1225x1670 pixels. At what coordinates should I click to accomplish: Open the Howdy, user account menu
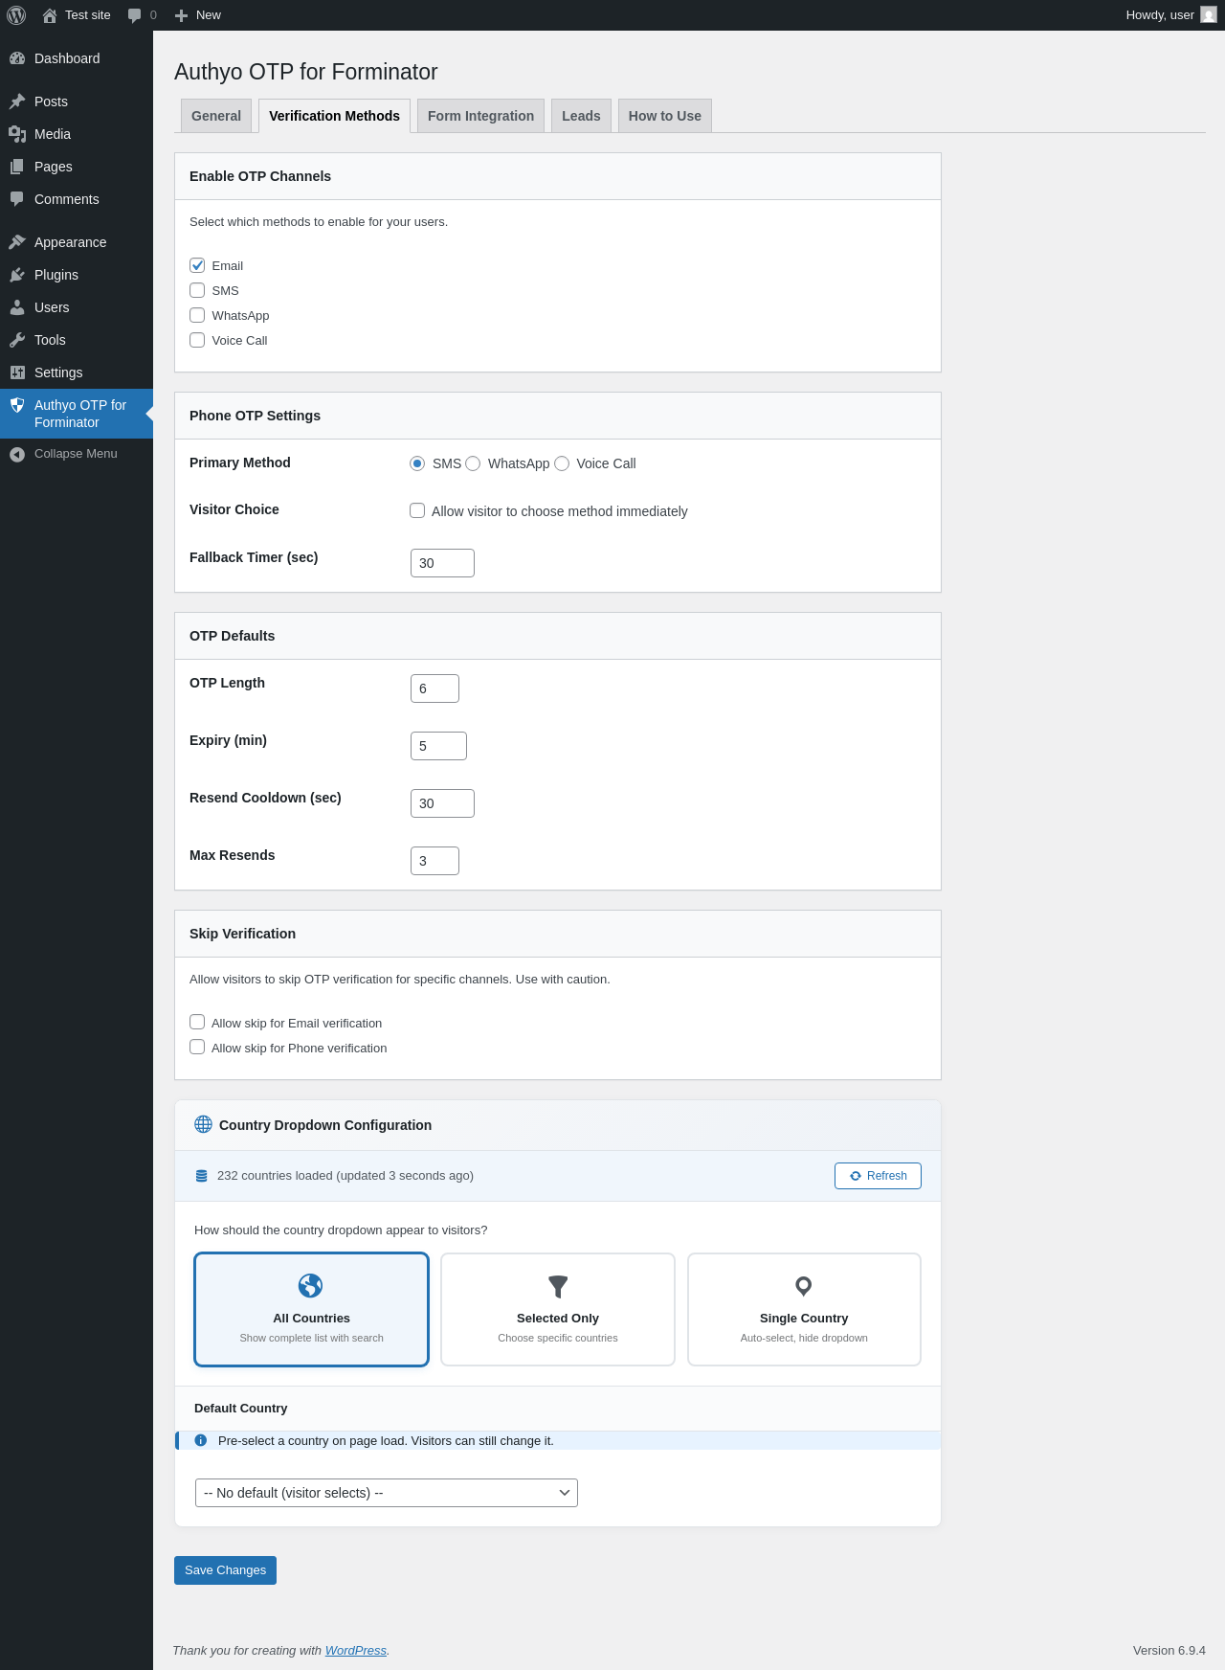pyautogui.click(x=1169, y=15)
